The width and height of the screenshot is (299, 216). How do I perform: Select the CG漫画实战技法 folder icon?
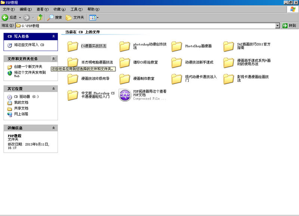pos(73,46)
